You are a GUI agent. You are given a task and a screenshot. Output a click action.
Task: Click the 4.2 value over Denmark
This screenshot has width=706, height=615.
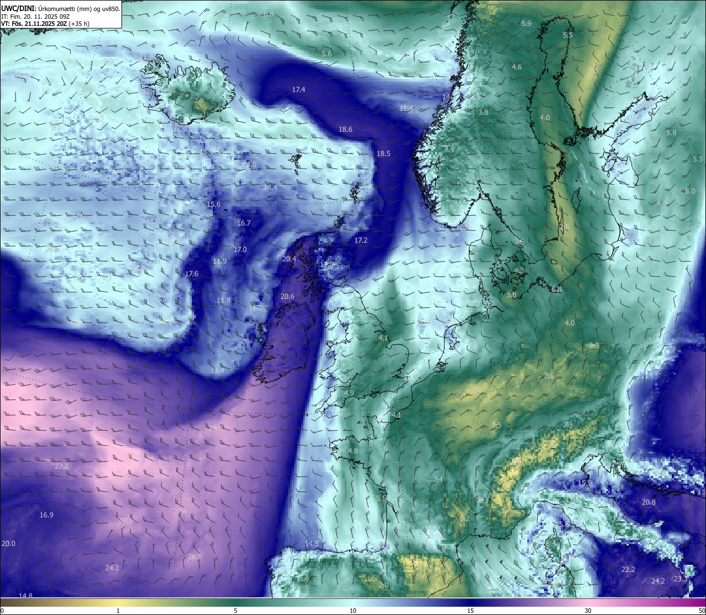[x=519, y=270]
